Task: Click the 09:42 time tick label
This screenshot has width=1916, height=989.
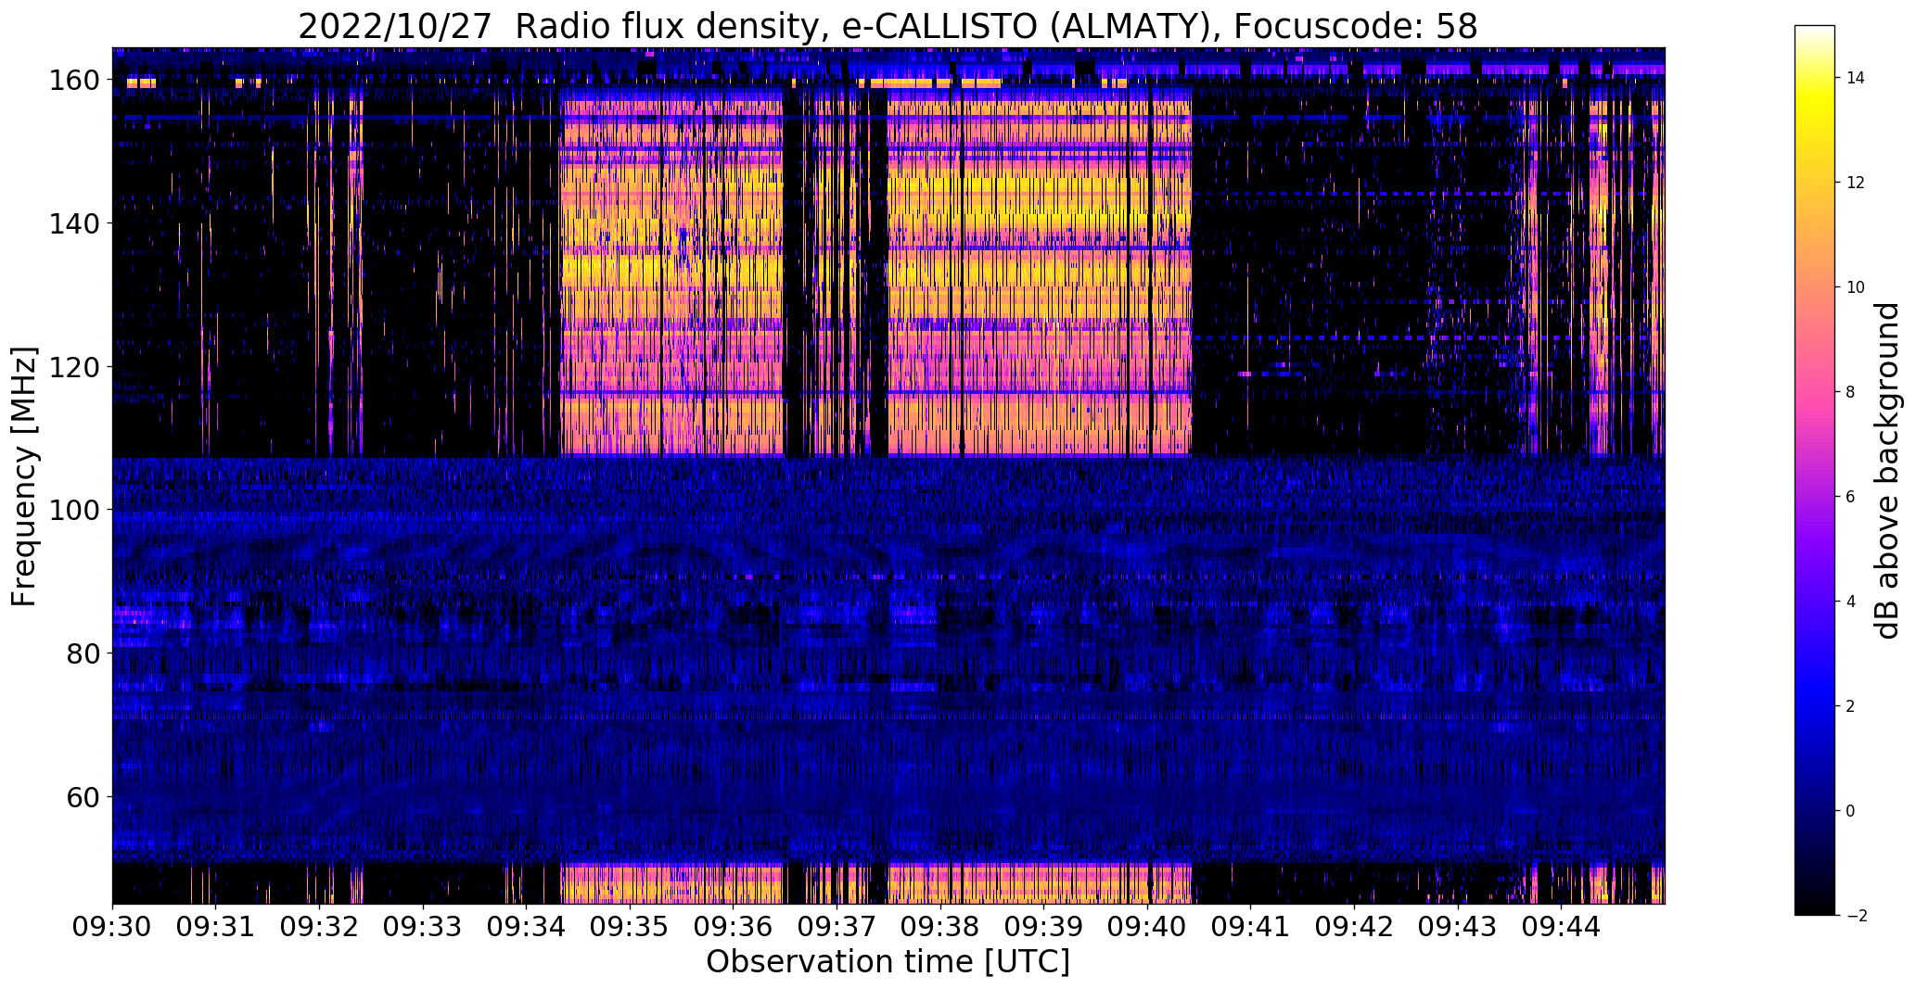Action: 1355,926
